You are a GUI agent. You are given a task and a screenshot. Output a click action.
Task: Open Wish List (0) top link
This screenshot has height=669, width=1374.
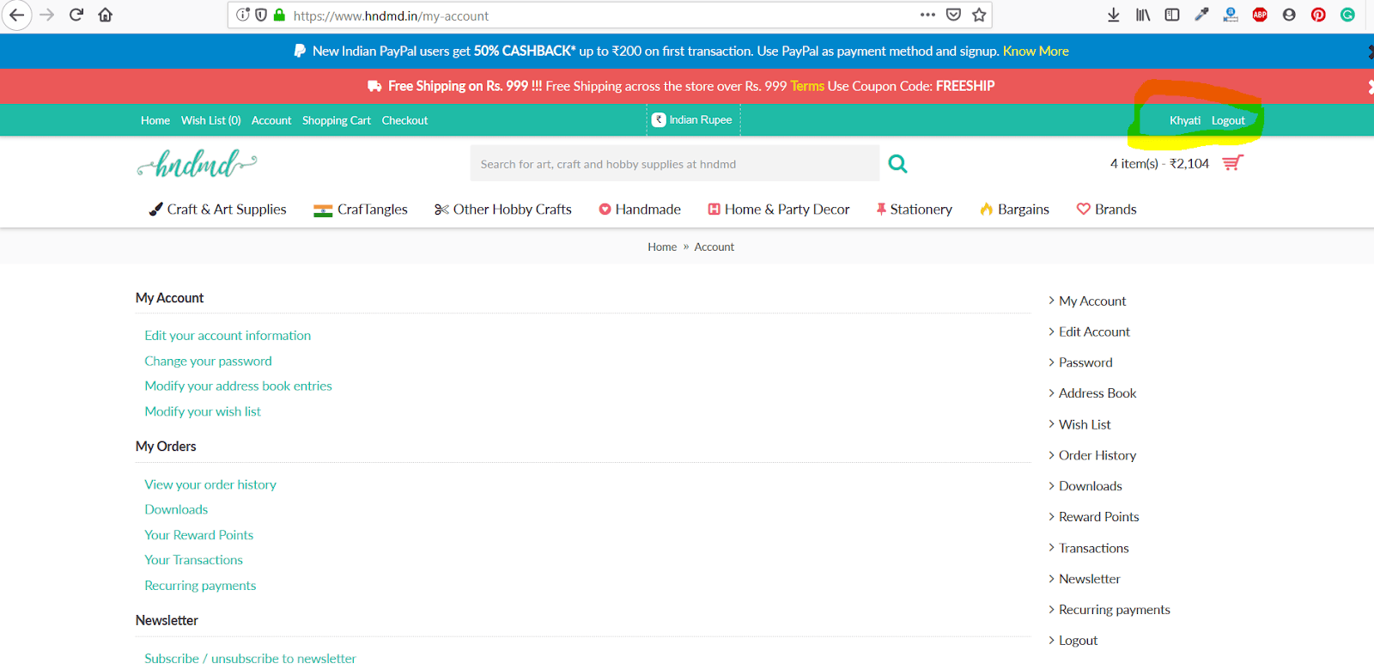click(210, 121)
